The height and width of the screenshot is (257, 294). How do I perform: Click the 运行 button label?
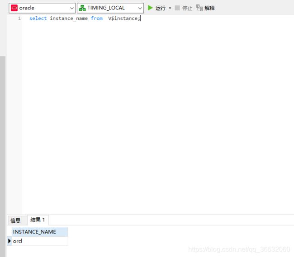[x=161, y=8]
